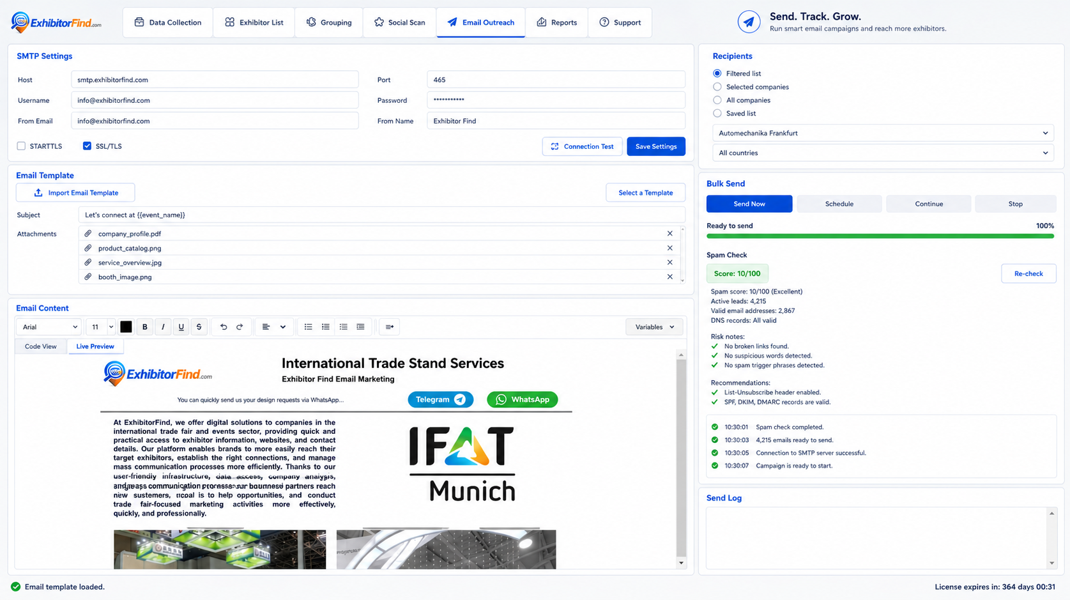Click the SMTP Host input field
Screen dimensions: 1070x600
click(215, 80)
